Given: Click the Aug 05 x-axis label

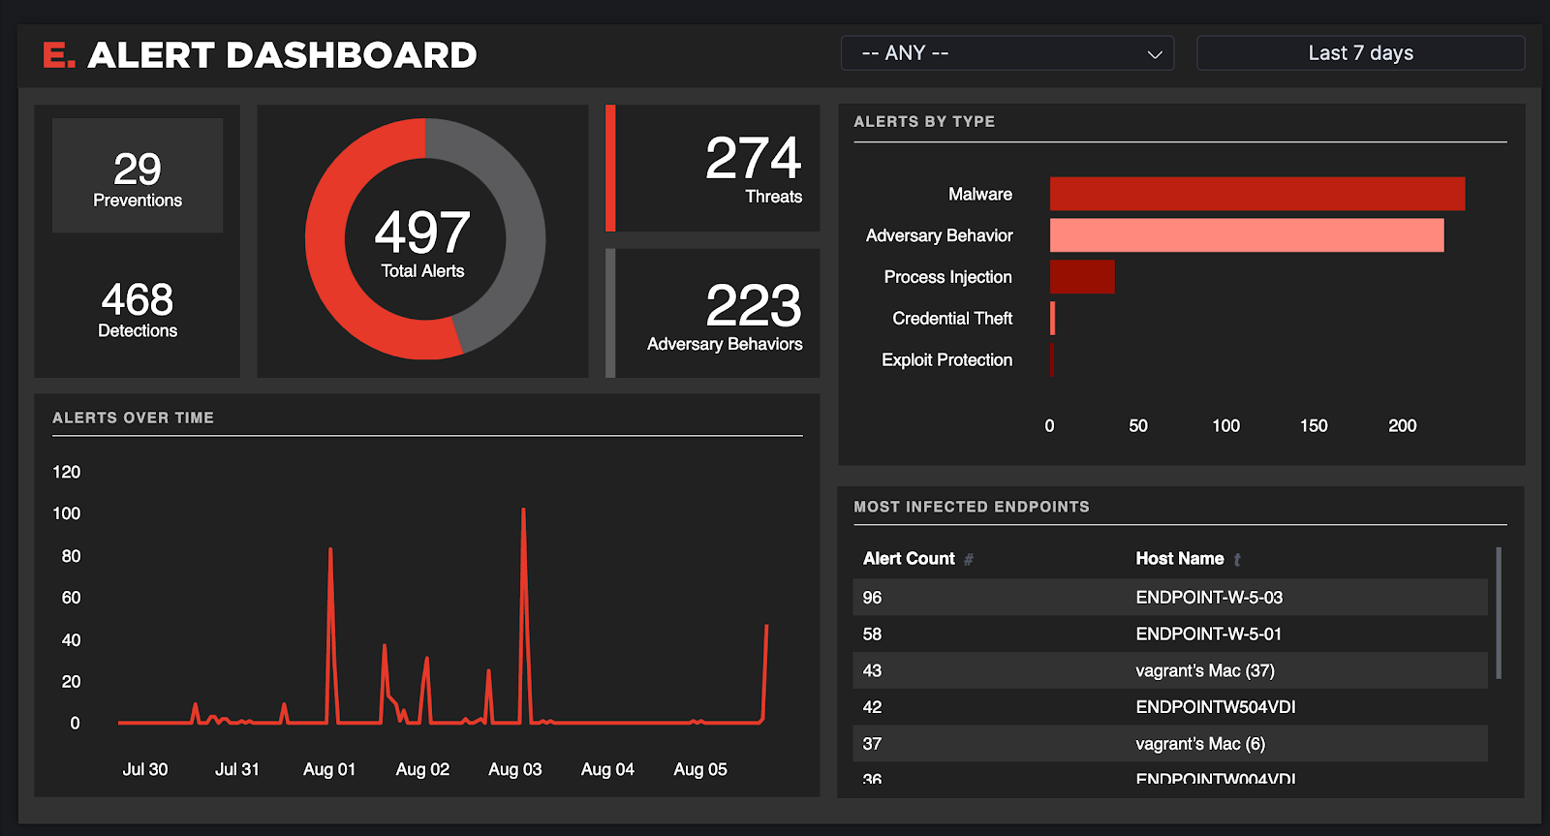Looking at the screenshot, I should (700, 769).
